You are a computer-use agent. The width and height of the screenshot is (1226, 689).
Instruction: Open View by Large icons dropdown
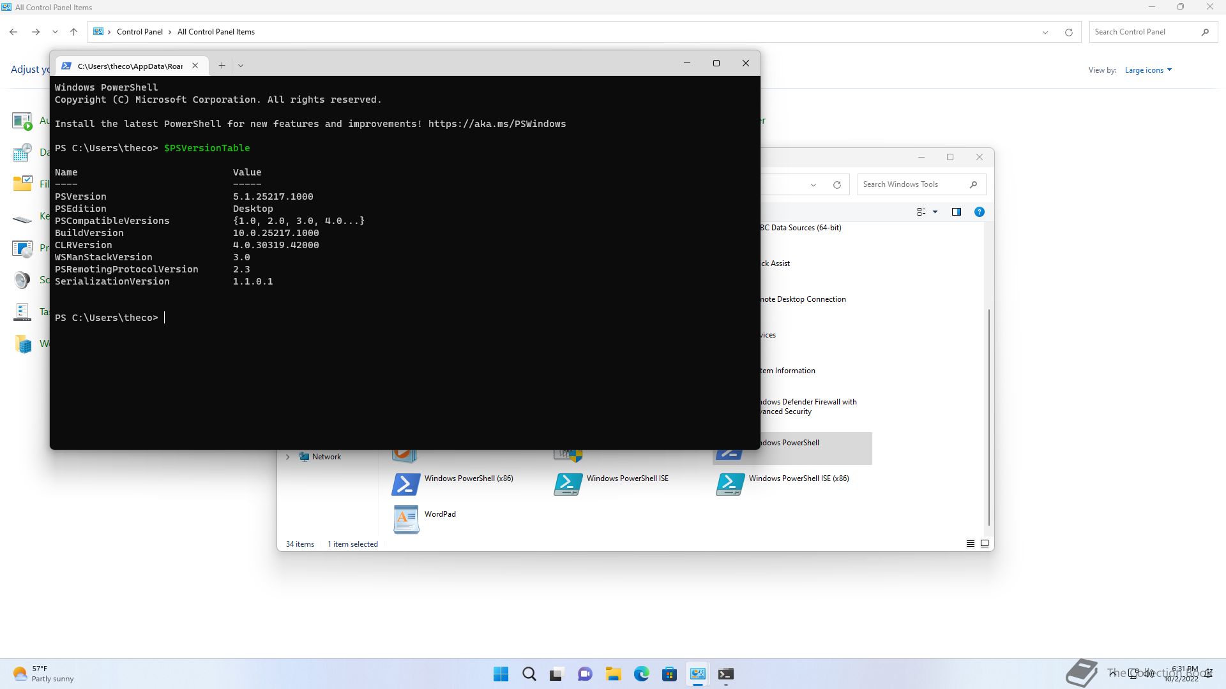[1148, 70]
